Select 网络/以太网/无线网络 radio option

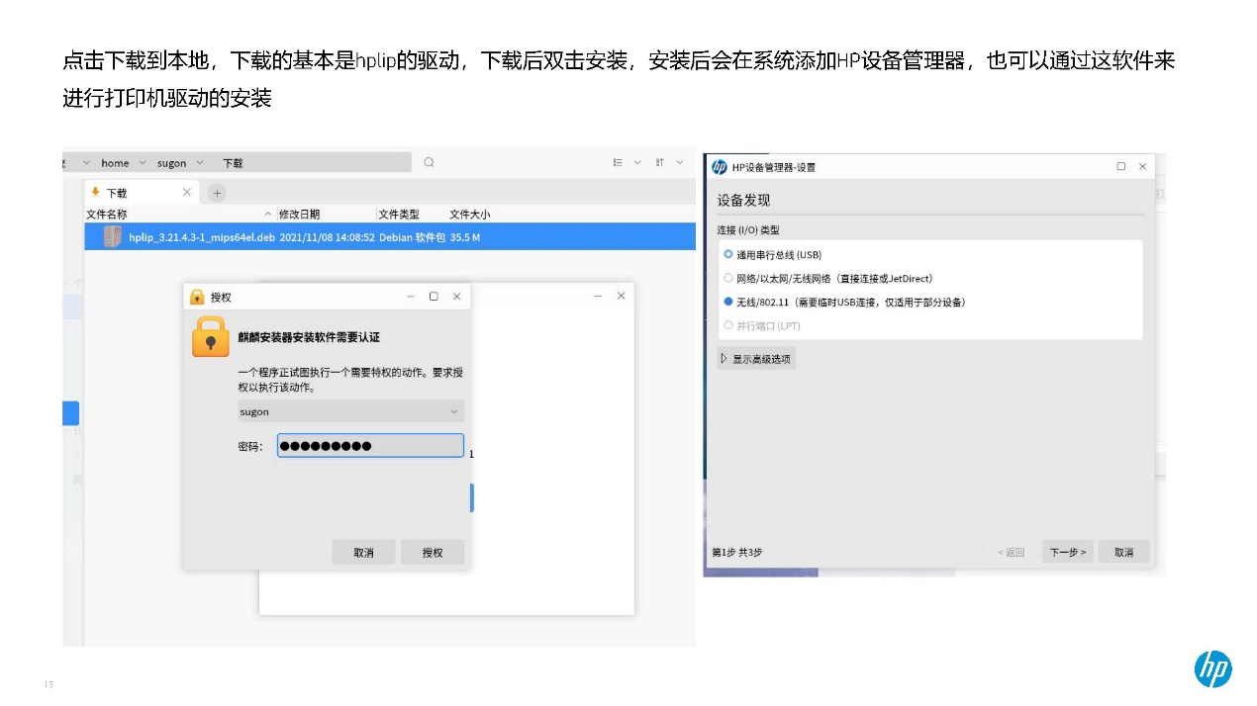728,278
